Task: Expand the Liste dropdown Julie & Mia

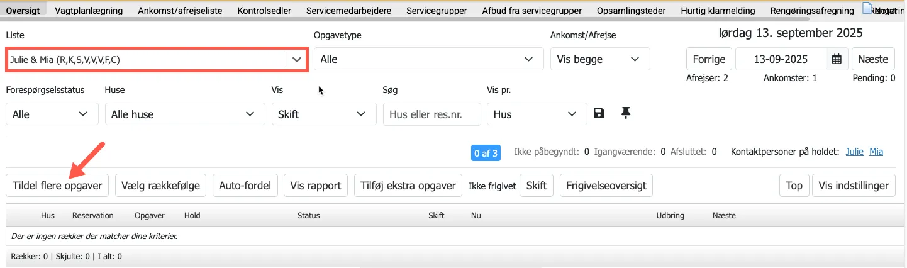Action: [296, 60]
